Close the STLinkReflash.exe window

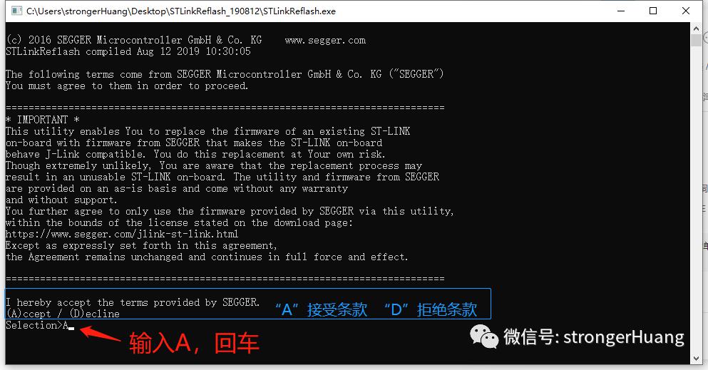(x=685, y=11)
